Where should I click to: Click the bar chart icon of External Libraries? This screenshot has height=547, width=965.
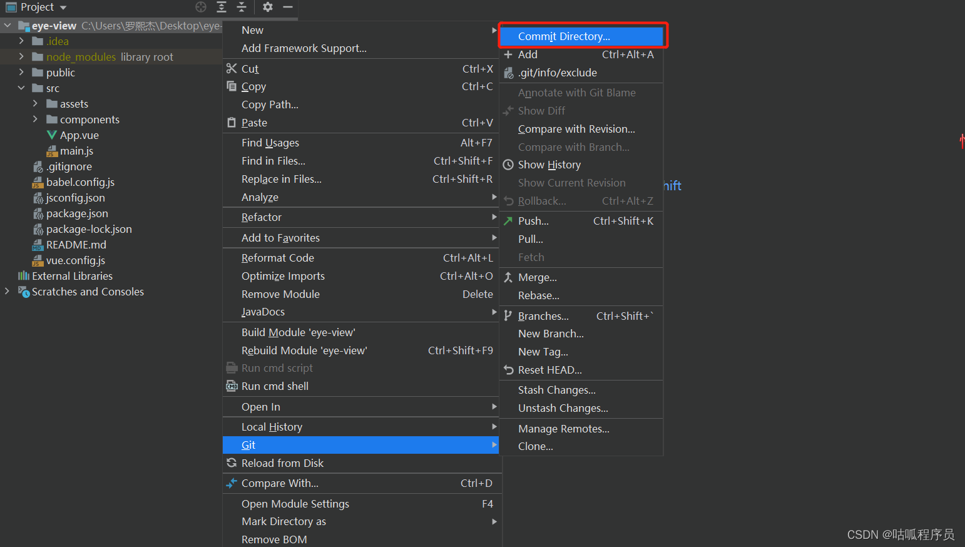point(24,275)
